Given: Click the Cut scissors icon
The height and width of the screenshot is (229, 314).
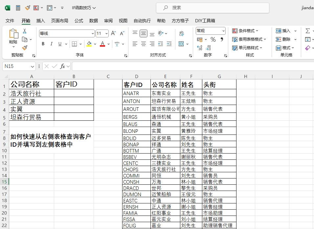Looking at the screenshot, I should point(25,31).
